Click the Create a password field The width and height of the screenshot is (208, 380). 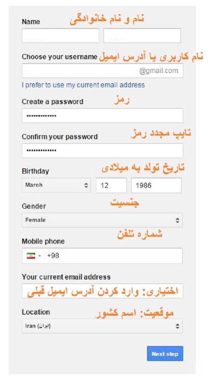(x=103, y=115)
